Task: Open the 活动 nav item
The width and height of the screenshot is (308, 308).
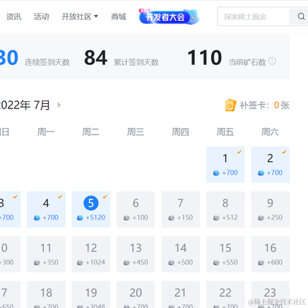Action: pyautogui.click(x=42, y=17)
